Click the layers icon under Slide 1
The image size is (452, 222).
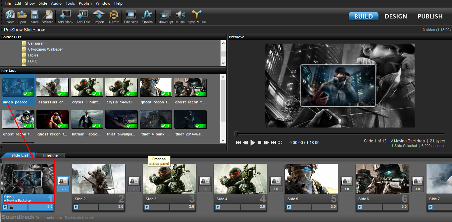tap(11, 207)
